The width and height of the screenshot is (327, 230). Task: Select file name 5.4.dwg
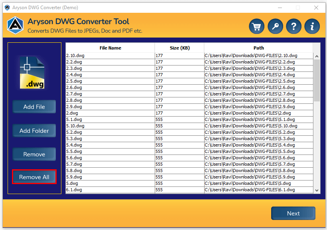(110, 145)
